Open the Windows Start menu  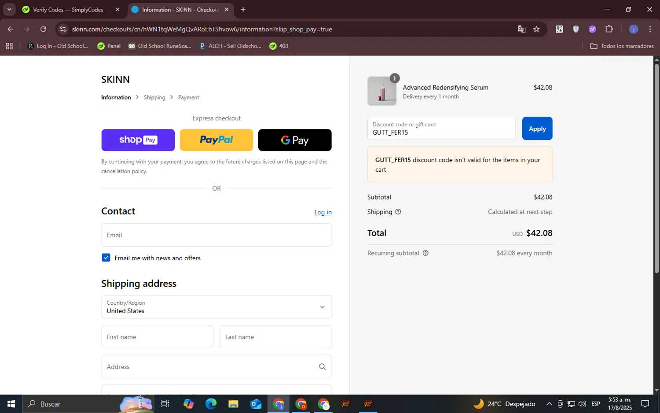pos(11,404)
